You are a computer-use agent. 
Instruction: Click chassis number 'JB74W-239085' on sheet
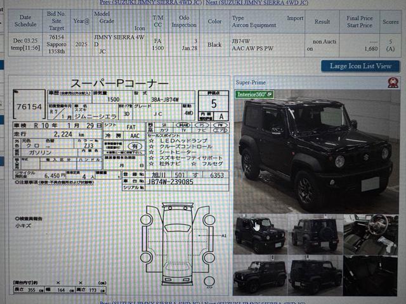click(170, 182)
